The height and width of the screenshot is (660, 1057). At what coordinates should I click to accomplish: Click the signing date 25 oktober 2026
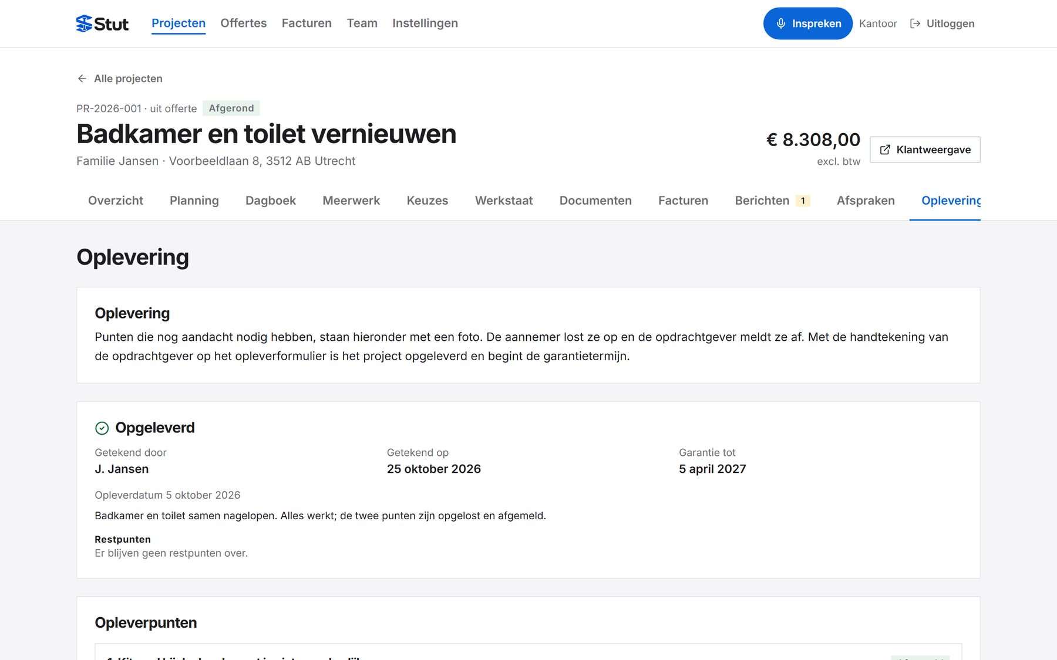tap(433, 469)
